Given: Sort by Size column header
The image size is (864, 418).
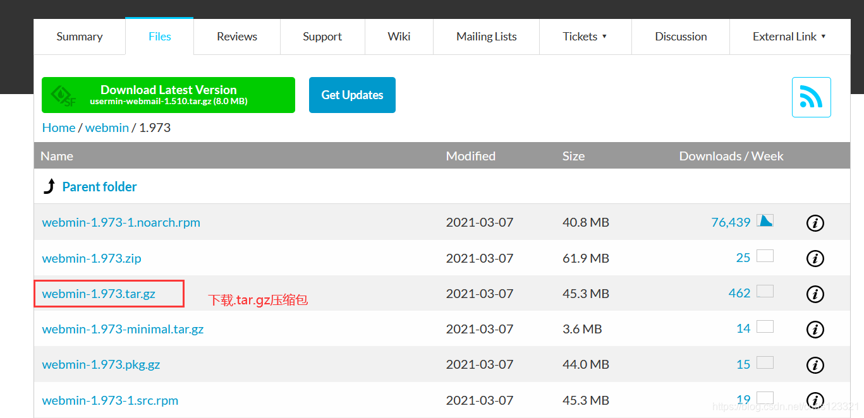Looking at the screenshot, I should [x=574, y=156].
